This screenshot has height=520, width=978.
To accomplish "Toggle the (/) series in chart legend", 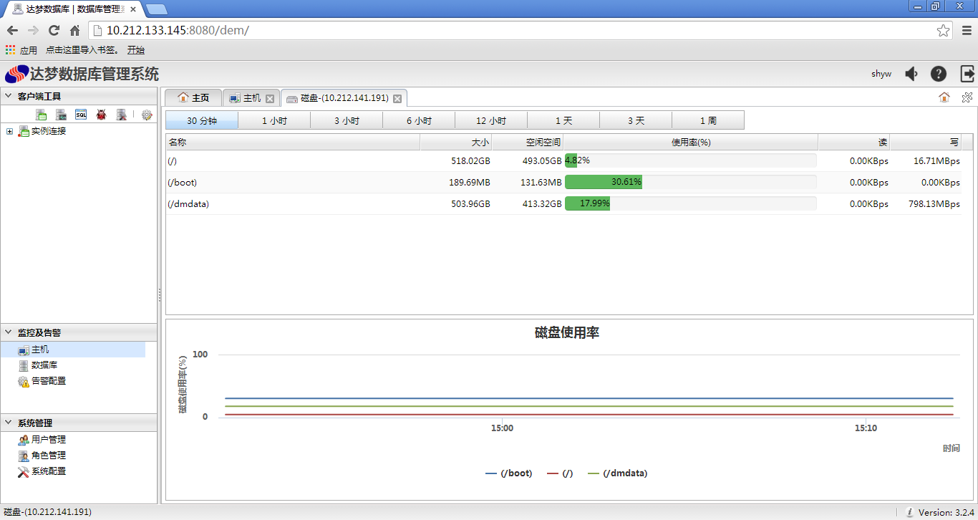I will [x=560, y=473].
